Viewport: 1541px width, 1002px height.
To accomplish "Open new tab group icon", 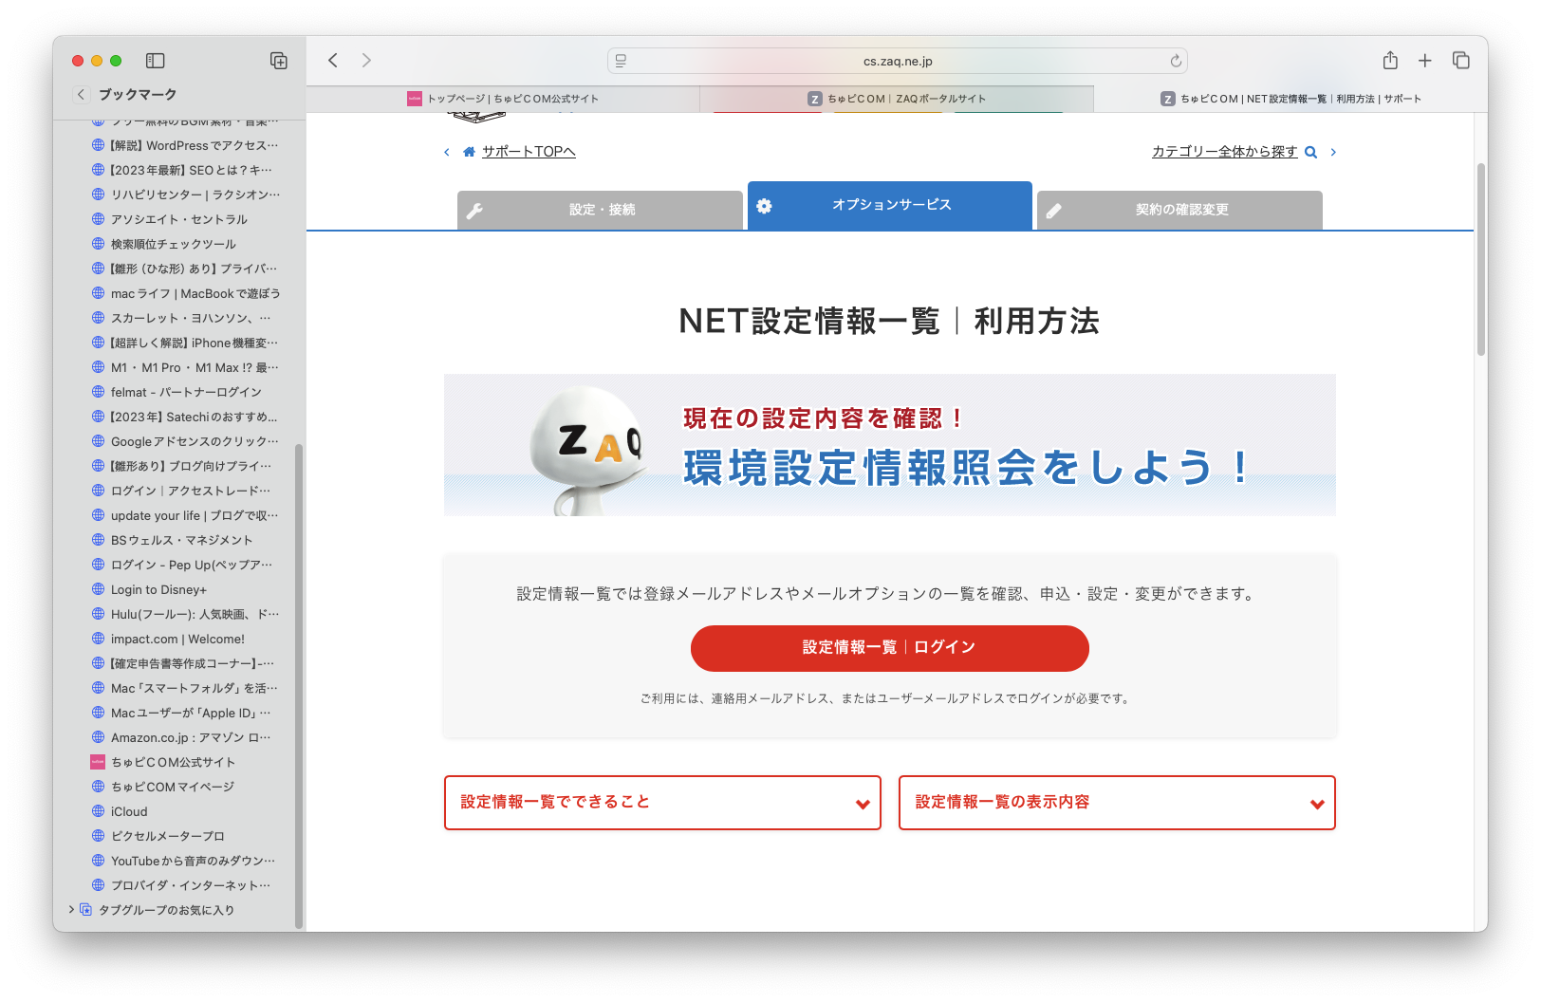I will [279, 61].
